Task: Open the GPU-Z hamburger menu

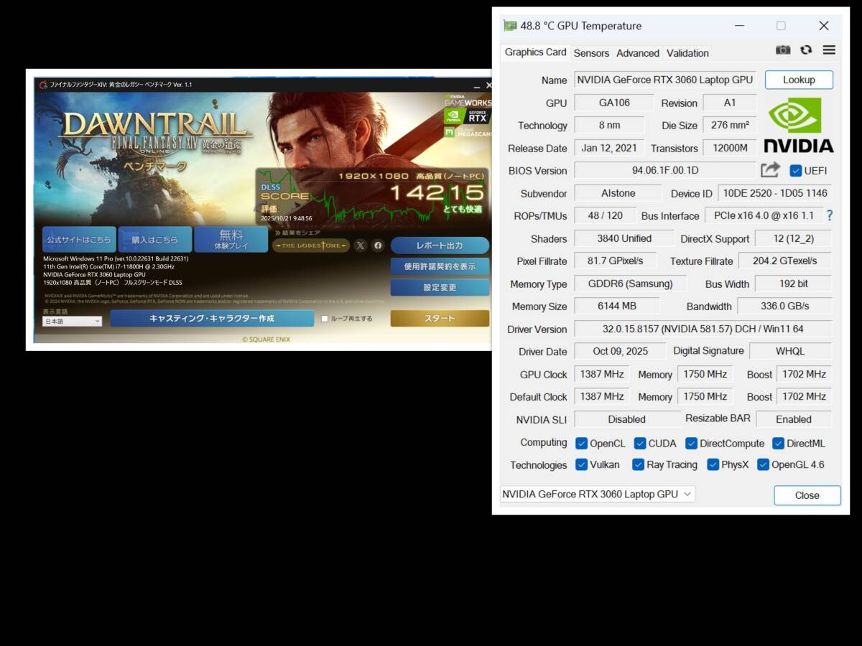Action: tap(829, 50)
